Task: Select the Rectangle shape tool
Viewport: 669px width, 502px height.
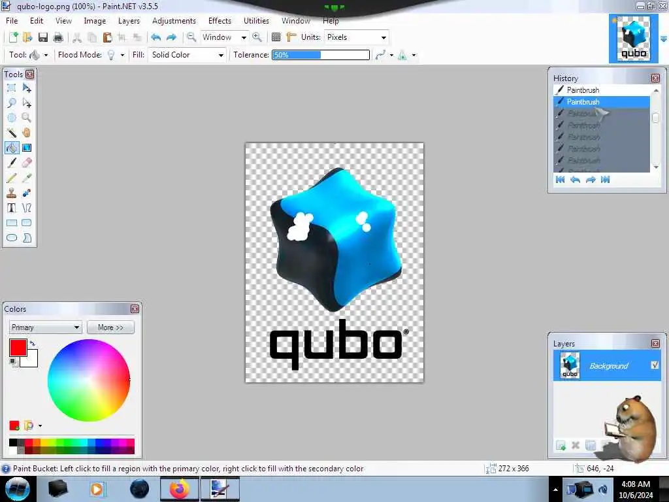Action: (12, 223)
